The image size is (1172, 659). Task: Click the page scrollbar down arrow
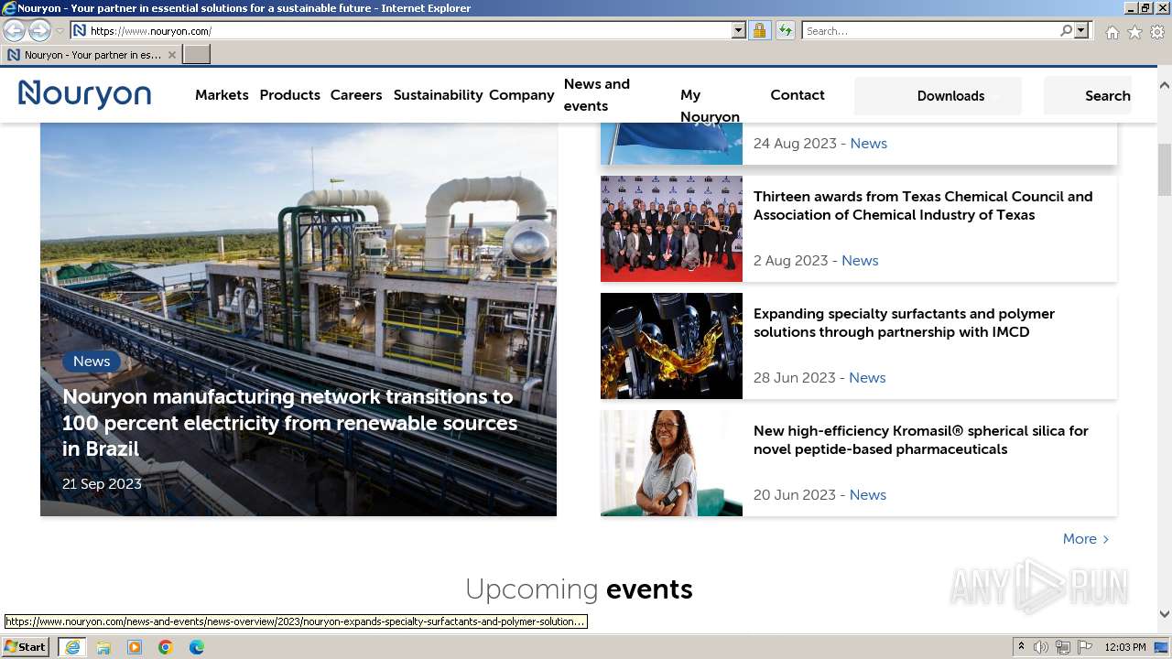point(1164,615)
